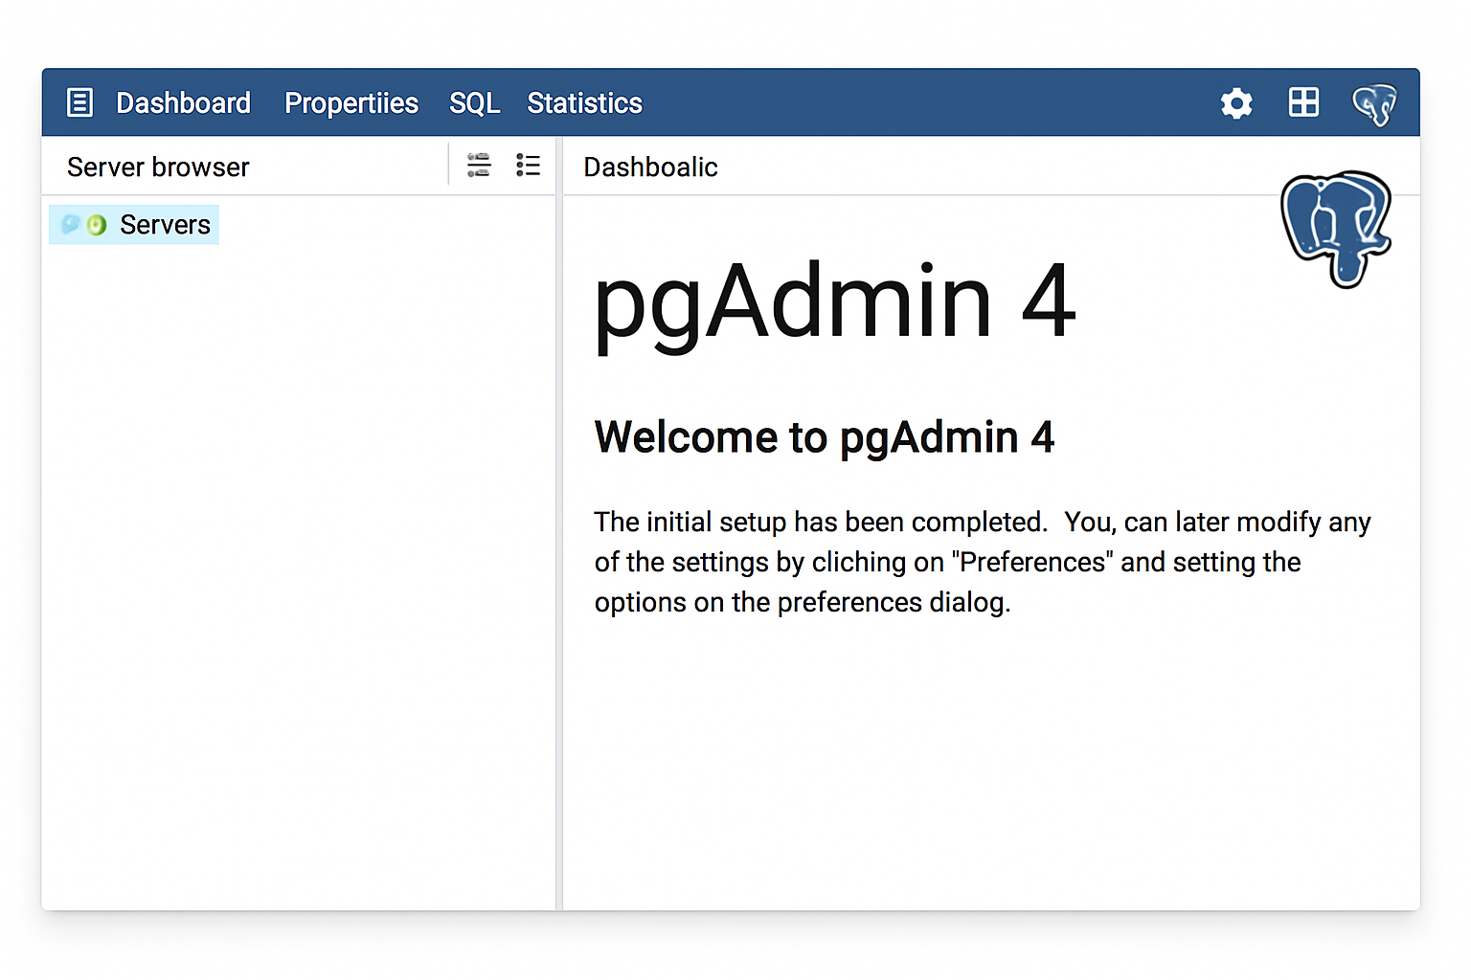The height and width of the screenshot is (980, 1471).
Task: Open the Dashboard tab
Action: pos(183,102)
